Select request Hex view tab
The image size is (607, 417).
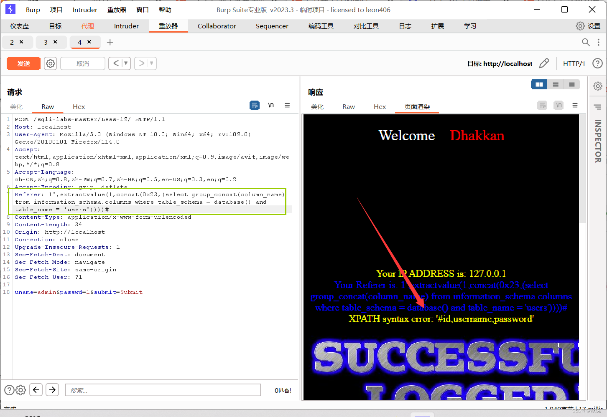pyautogui.click(x=79, y=107)
